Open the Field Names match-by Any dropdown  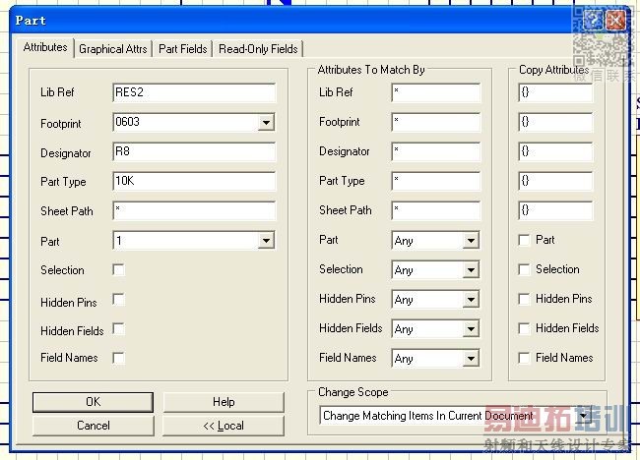(471, 359)
